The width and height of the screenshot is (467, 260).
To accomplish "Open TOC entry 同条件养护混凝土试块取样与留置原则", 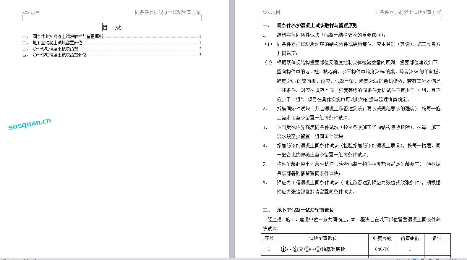I will (x=68, y=36).
